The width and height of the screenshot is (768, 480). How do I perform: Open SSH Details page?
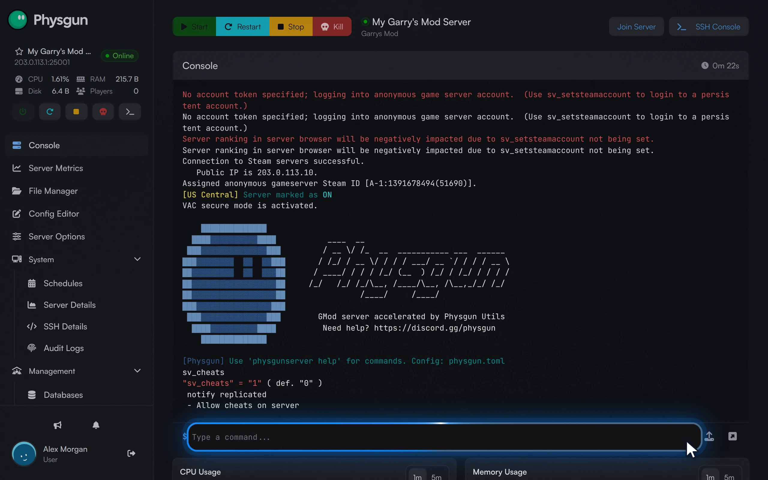84,326
